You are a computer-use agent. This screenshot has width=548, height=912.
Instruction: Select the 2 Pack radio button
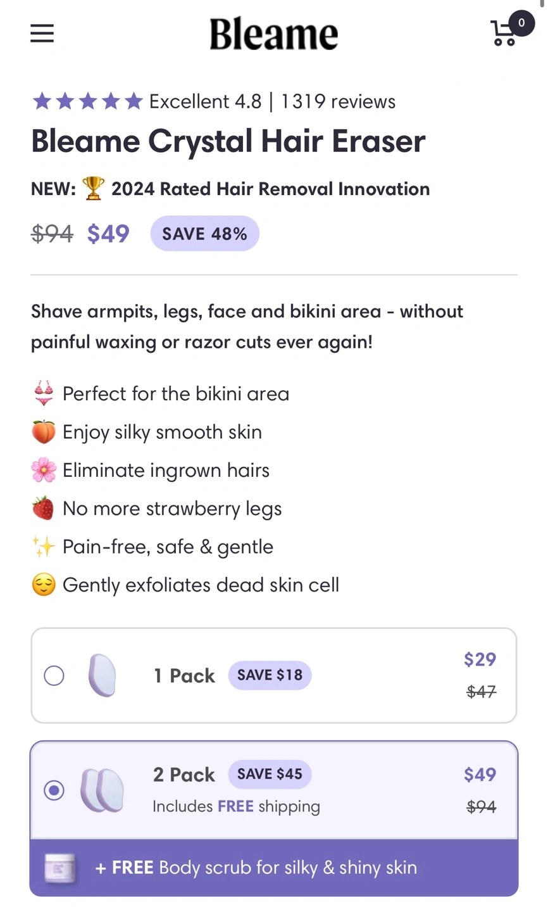tap(54, 790)
